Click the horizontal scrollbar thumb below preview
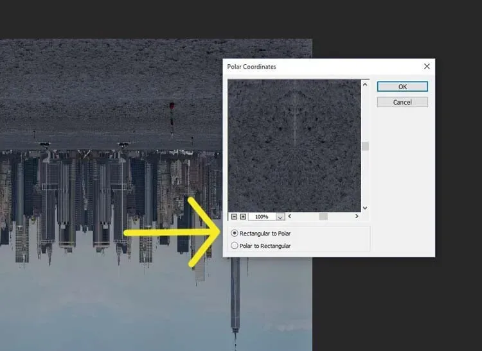Screen dimensions: 482x351 coord(323,217)
